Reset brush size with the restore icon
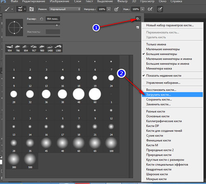The image size is (206, 184). click(x=41, y=19)
